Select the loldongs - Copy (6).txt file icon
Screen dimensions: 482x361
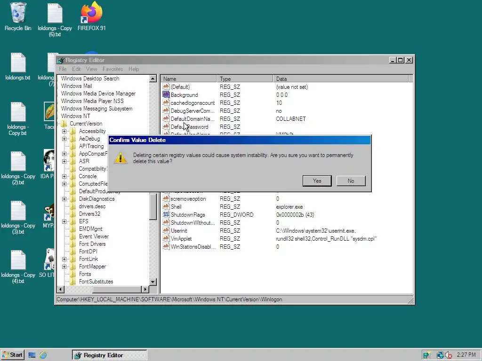55,20
